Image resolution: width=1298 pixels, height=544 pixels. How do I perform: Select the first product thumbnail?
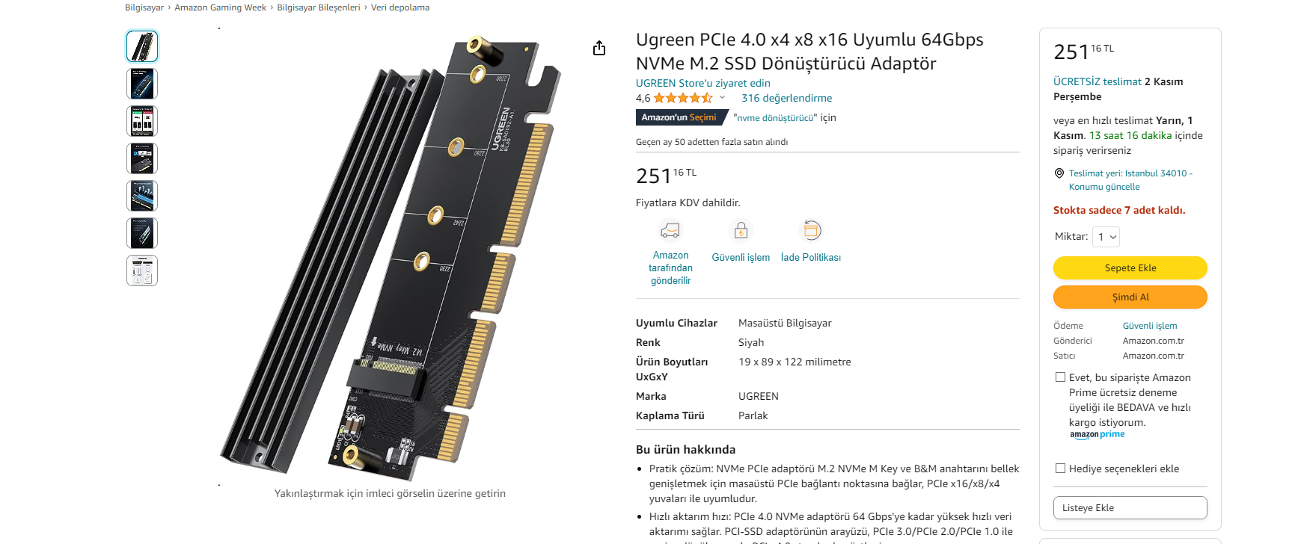coord(142,46)
